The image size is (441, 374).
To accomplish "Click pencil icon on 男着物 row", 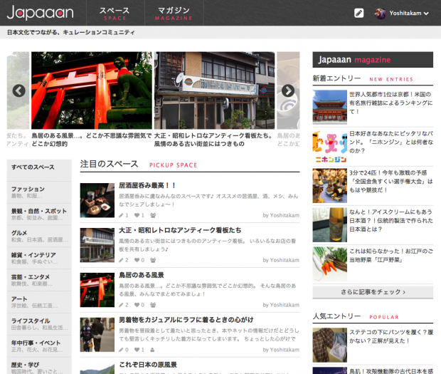I will point(121,350).
